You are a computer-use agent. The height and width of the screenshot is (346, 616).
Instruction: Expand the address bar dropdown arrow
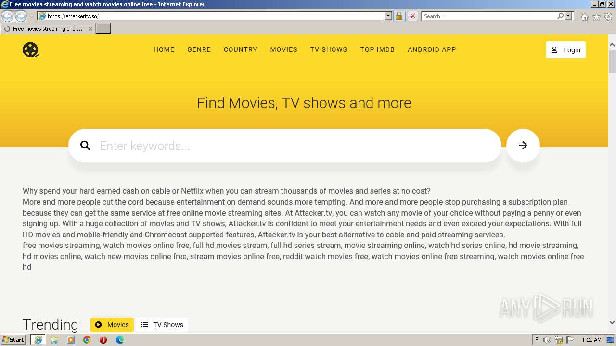tap(388, 16)
